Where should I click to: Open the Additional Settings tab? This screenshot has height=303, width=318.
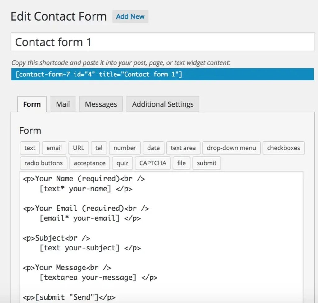163,104
